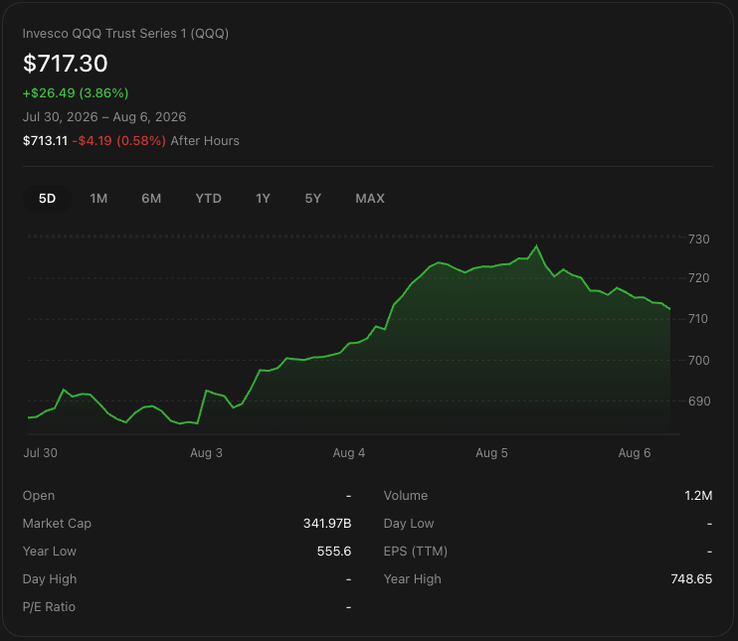
Task: Switch chart to 6M range
Action: pyautogui.click(x=151, y=199)
